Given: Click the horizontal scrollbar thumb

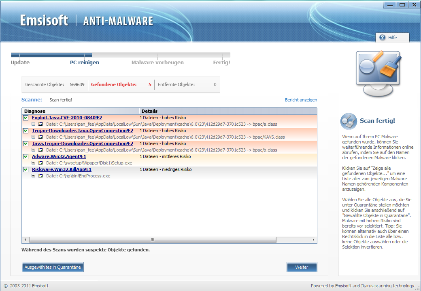Looking at the screenshot, I should [153, 240].
